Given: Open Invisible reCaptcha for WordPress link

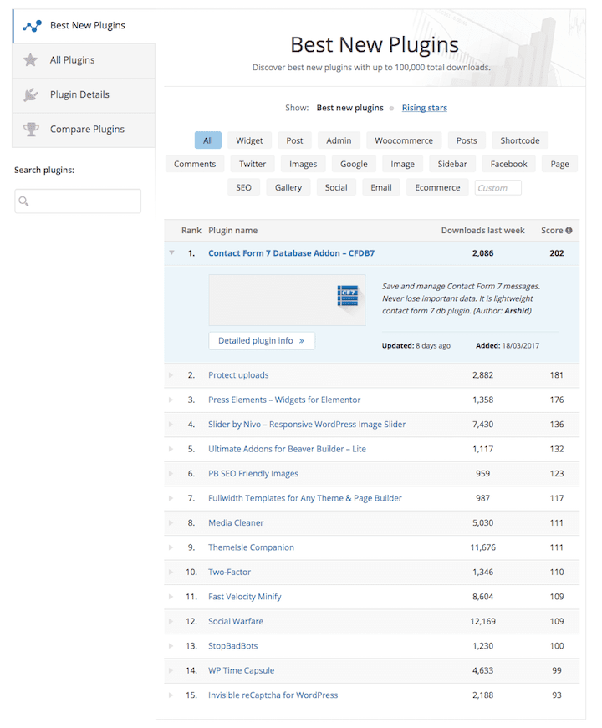Looking at the screenshot, I should [273, 695].
